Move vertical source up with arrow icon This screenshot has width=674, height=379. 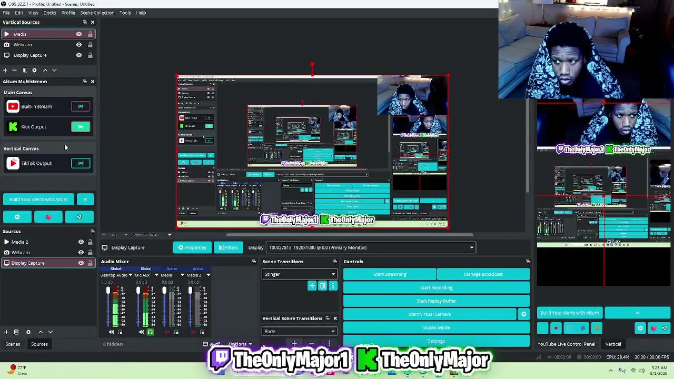[45, 70]
